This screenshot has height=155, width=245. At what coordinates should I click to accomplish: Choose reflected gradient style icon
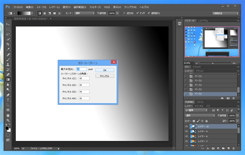coord(55,13)
